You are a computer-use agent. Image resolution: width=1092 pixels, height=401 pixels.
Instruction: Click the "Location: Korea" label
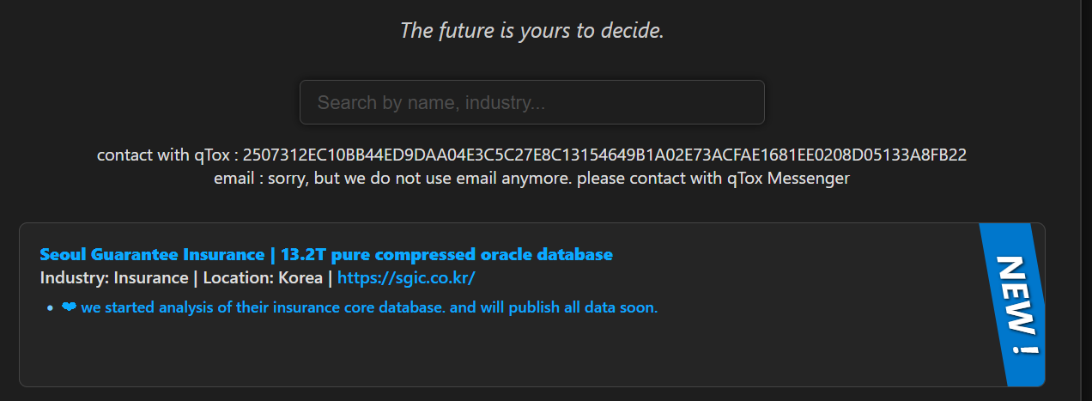(x=262, y=278)
